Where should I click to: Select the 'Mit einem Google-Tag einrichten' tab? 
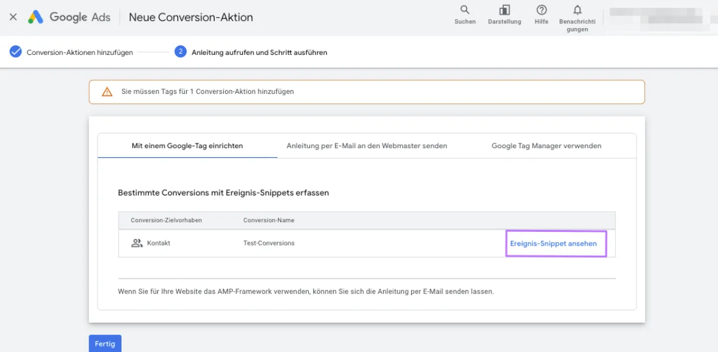[x=187, y=145]
